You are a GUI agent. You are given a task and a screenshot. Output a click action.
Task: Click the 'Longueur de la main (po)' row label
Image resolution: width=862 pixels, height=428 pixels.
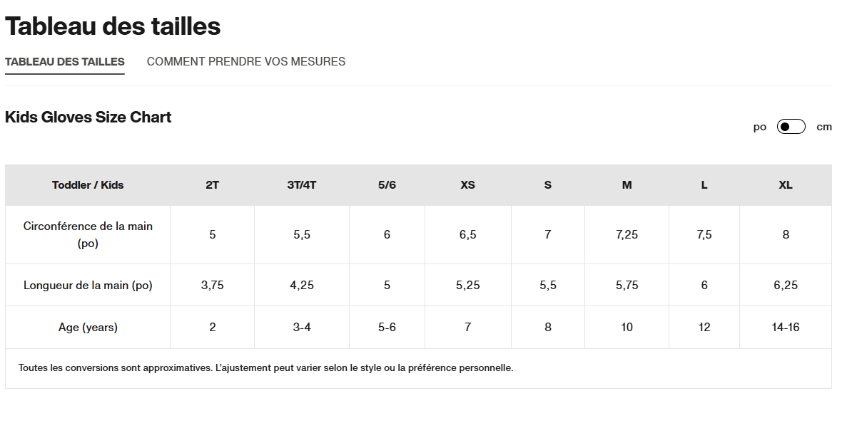pyautogui.click(x=88, y=286)
